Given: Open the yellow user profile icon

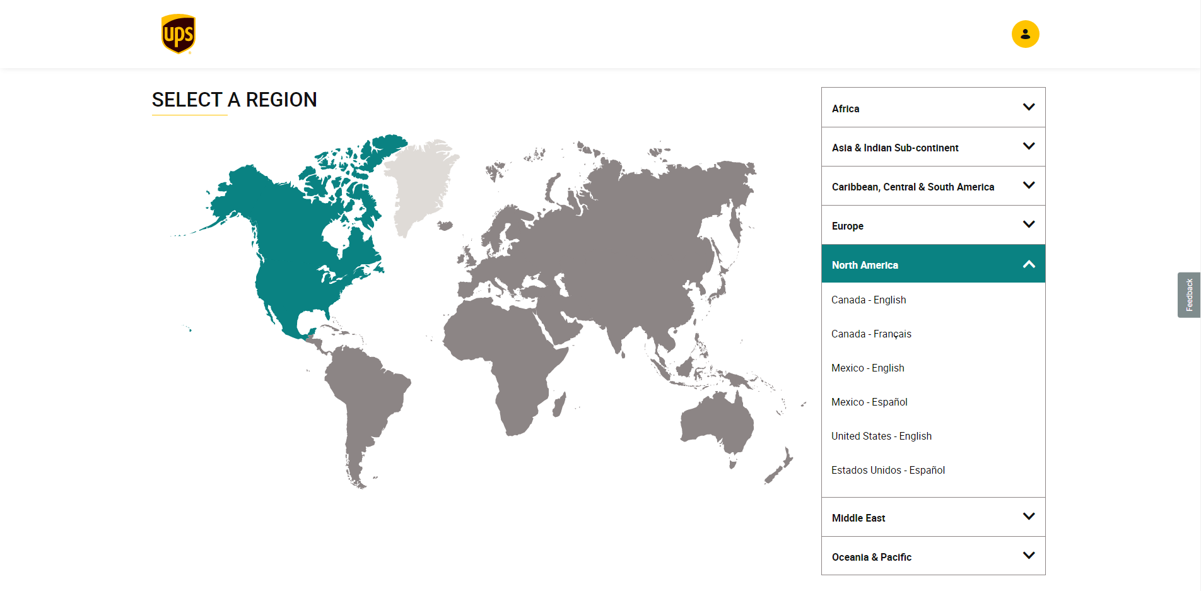Looking at the screenshot, I should (x=1025, y=34).
